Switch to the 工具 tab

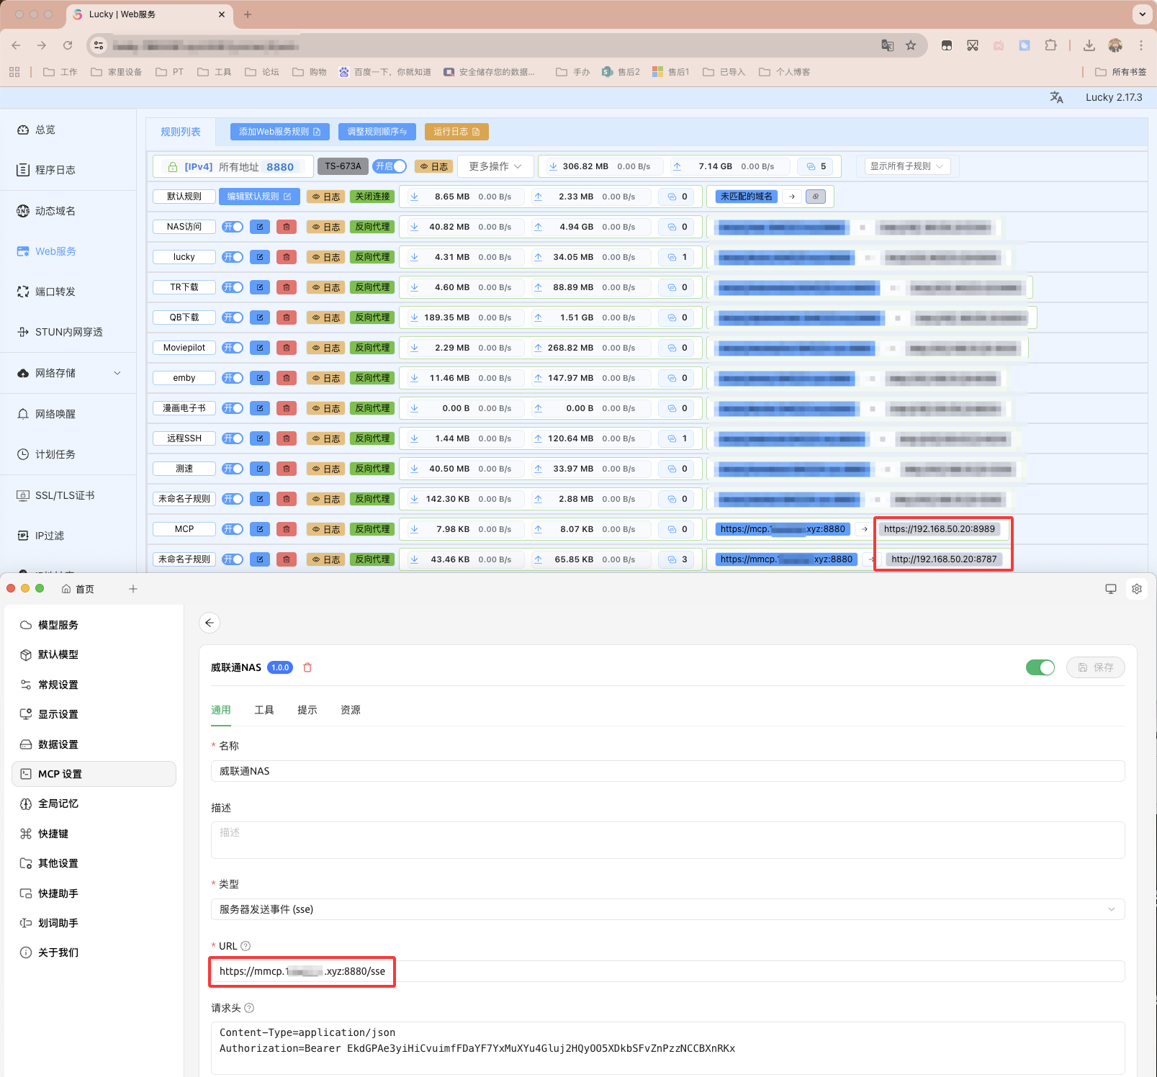pyautogui.click(x=264, y=710)
